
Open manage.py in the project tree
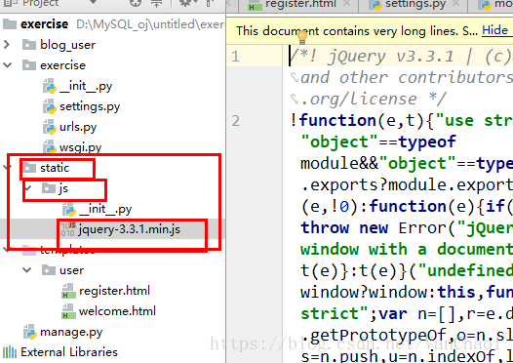71,332
